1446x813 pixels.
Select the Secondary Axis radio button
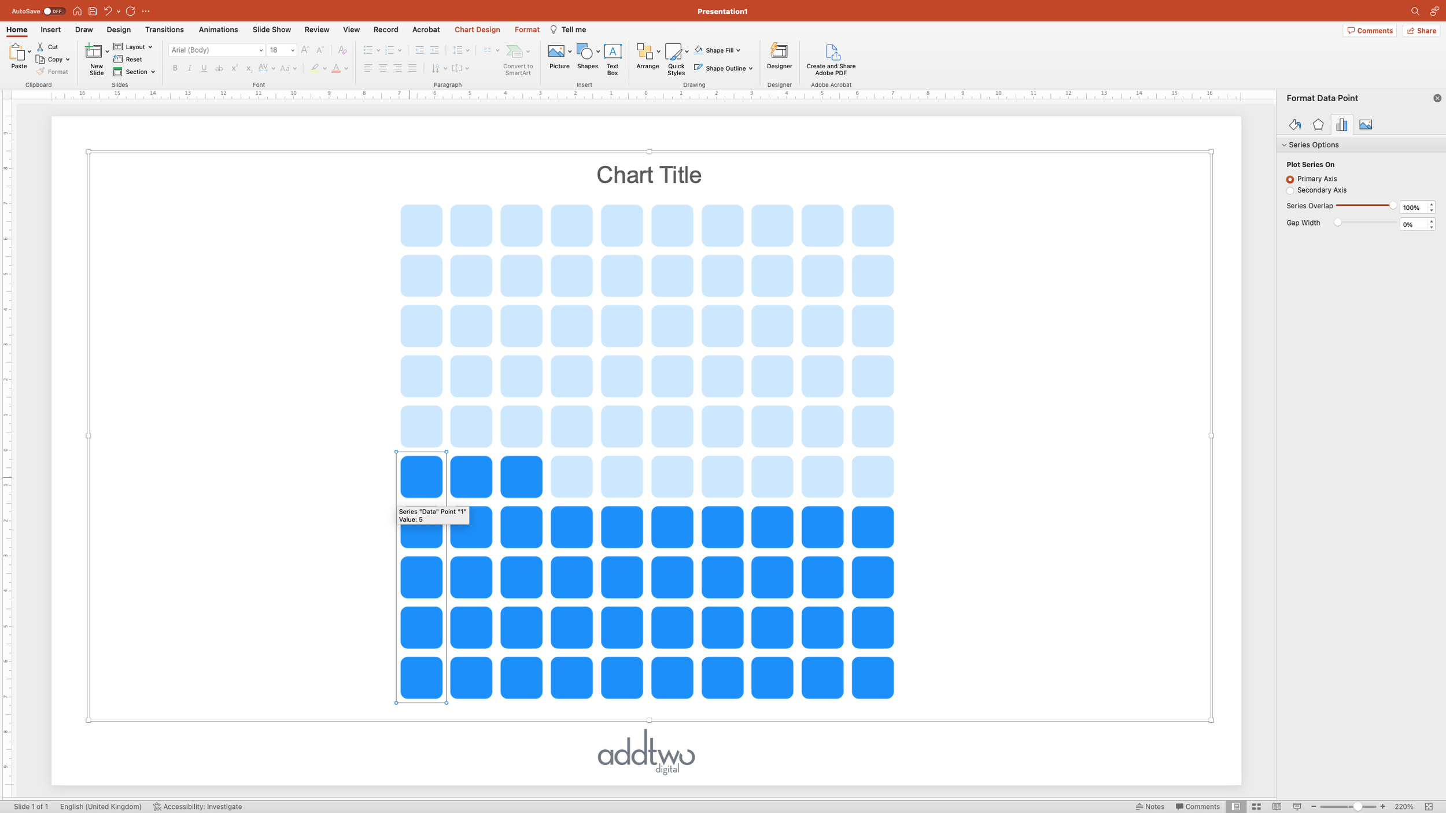1290,191
